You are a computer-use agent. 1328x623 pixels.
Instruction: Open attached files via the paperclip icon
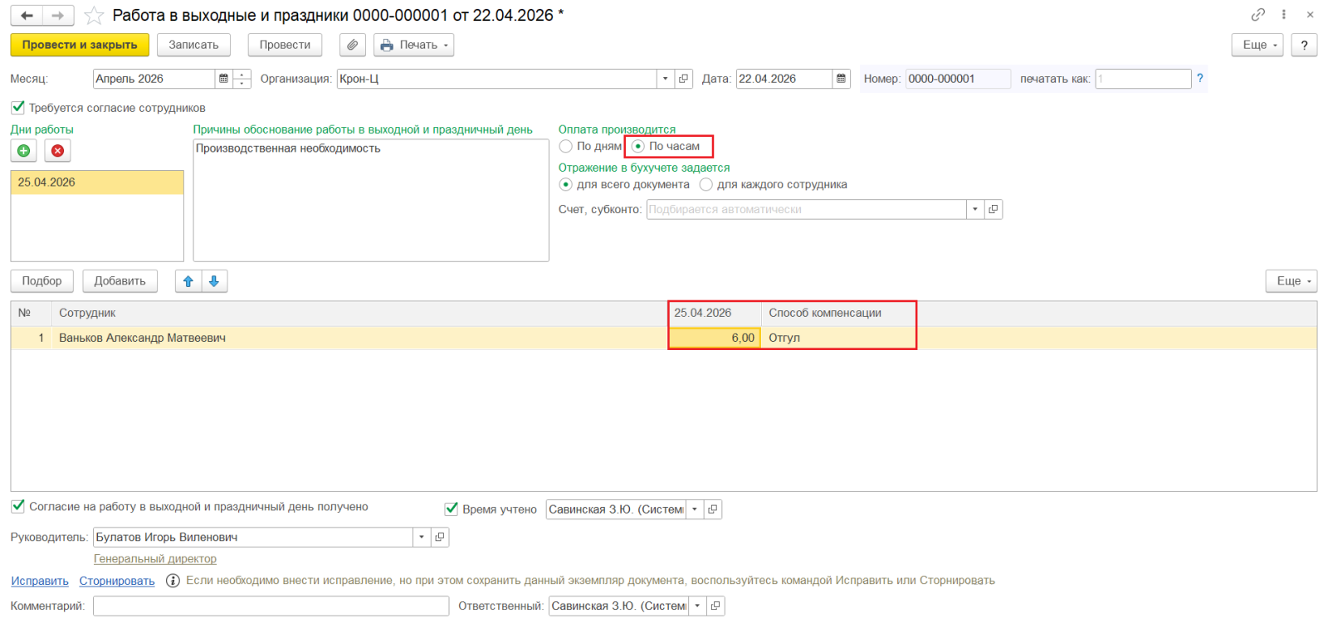tap(353, 45)
